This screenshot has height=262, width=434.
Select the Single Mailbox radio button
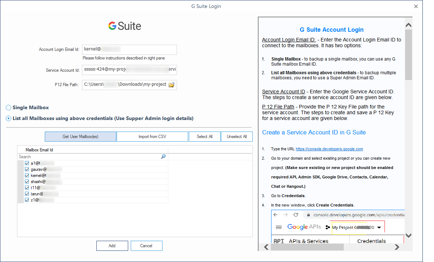click(8, 108)
